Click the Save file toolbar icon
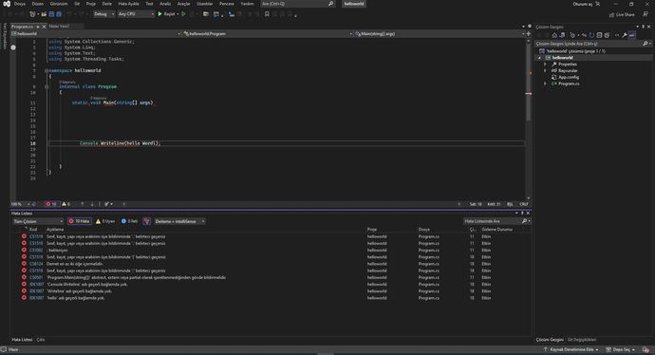 click(51, 14)
